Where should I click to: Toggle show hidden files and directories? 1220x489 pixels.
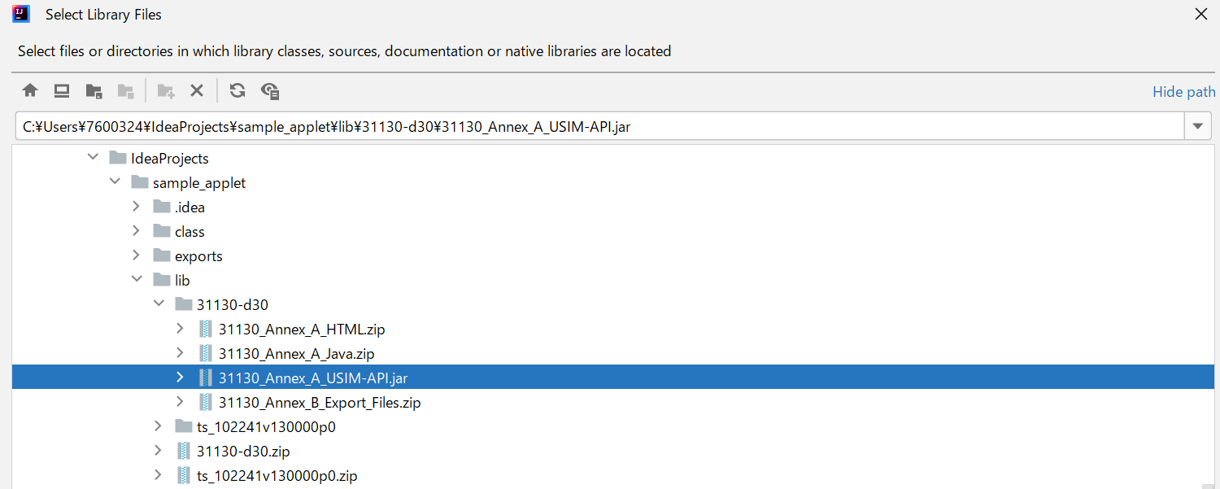tap(270, 90)
